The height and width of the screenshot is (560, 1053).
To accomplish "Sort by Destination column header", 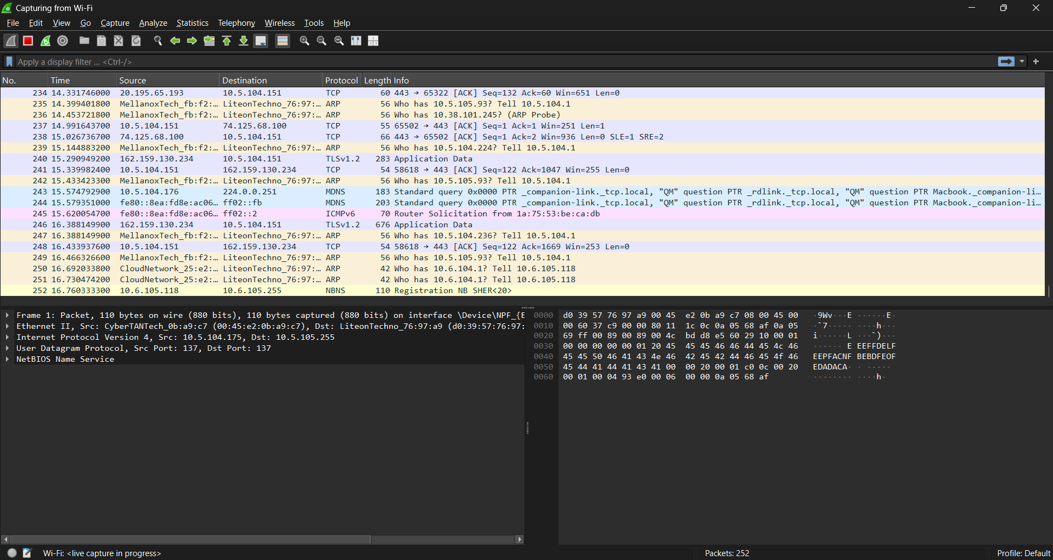I will click(271, 80).
